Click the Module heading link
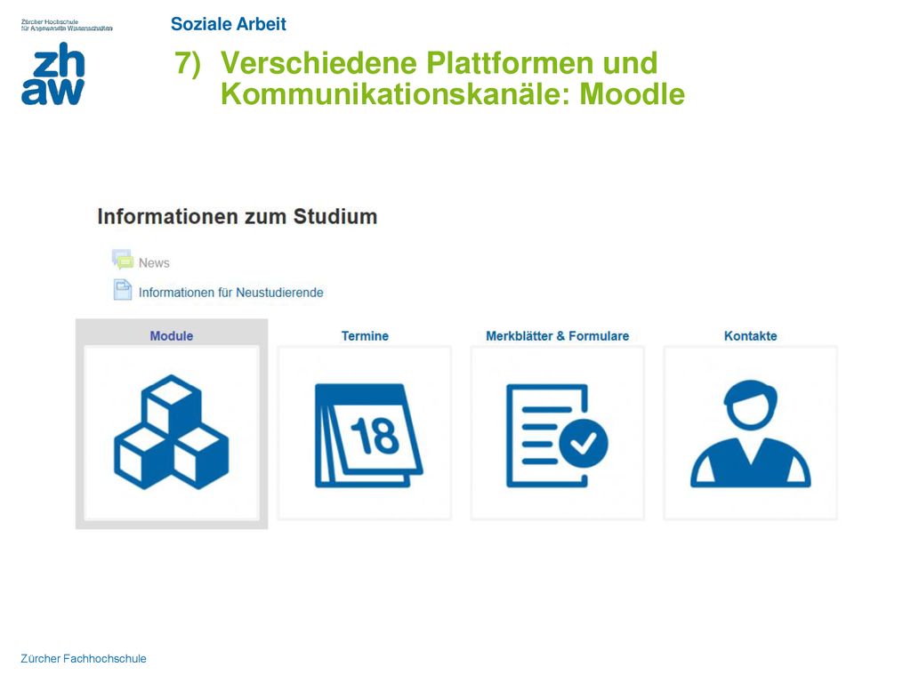The image size is (911, 683). coord(172,335)
